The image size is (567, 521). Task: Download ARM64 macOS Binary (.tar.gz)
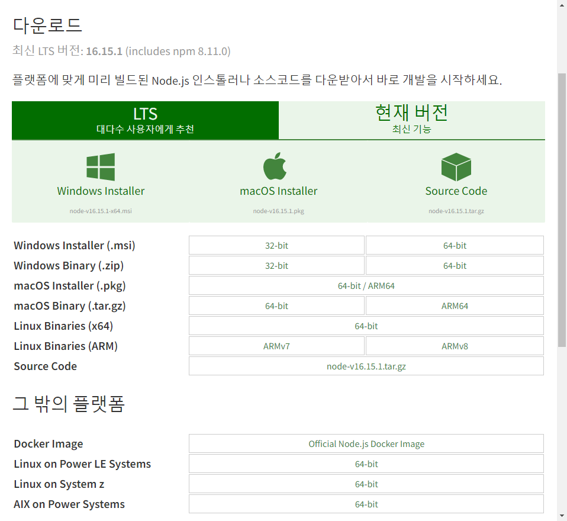[455, 306]
